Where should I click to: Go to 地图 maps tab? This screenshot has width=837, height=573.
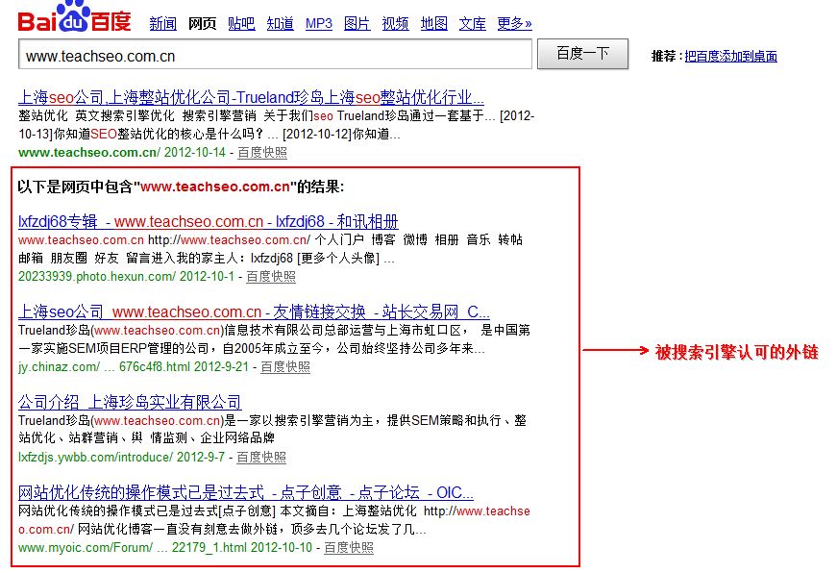pyautogui.click(x=434, y=24)
